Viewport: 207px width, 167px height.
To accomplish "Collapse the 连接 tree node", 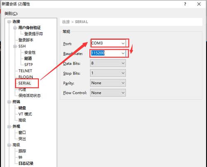I will 9,22.
